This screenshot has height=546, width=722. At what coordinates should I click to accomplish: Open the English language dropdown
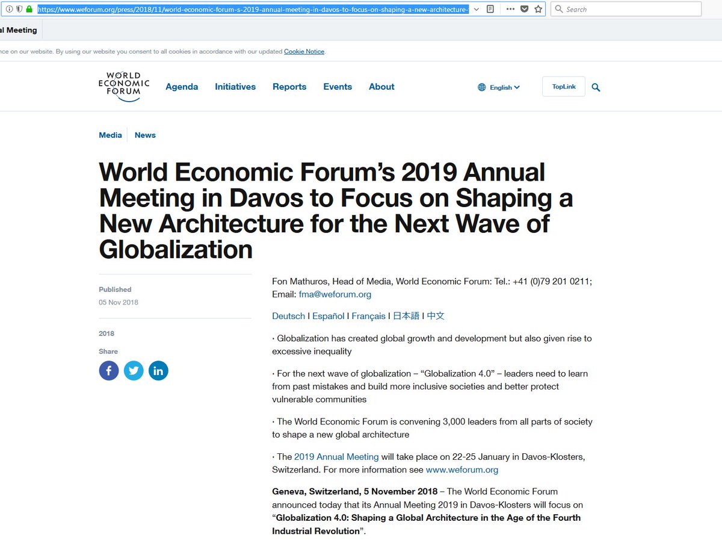pos(499,87)
